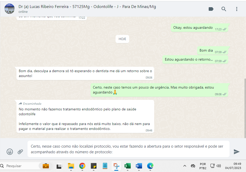Search messages with the magnifier icon
The height and width of the screenshot is (172, 246).
point(224,9)
